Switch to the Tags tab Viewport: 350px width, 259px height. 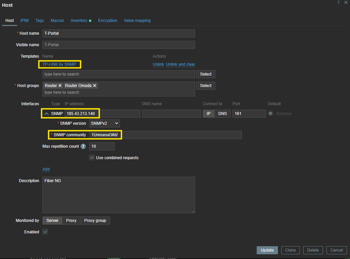click(x=40, y=21)
